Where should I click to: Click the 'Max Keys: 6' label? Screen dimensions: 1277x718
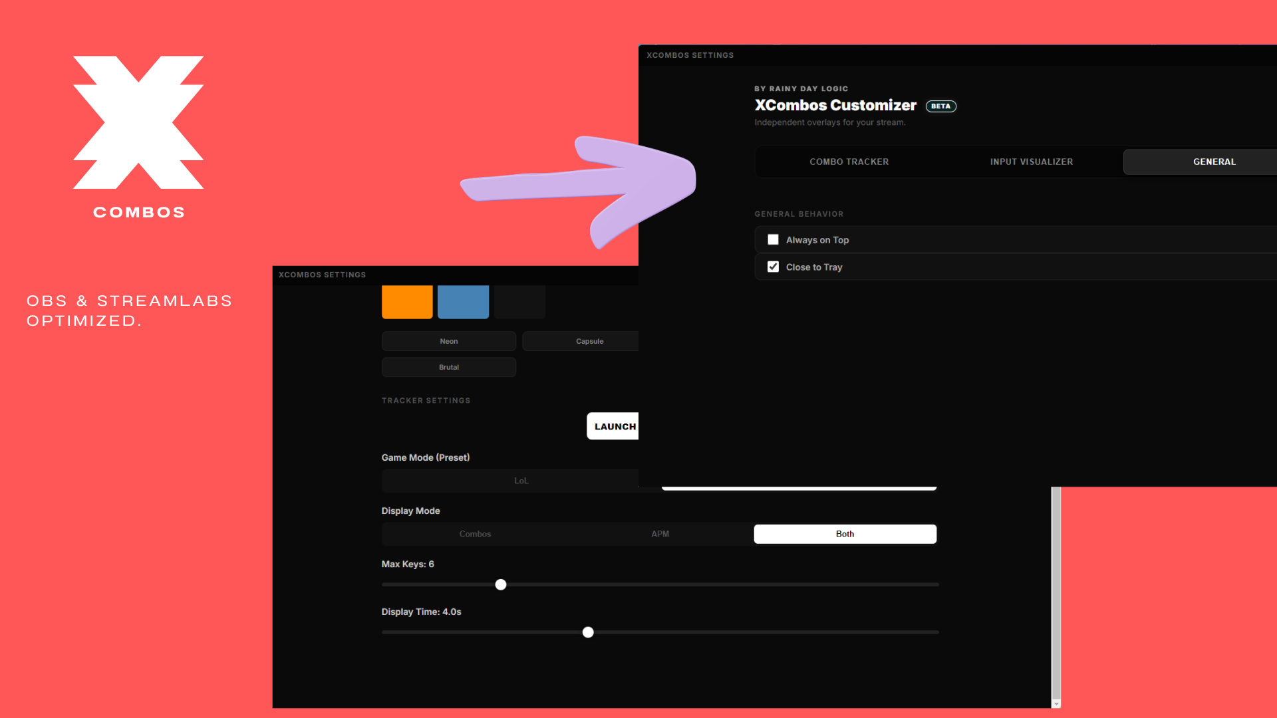[x=408, y=564]
